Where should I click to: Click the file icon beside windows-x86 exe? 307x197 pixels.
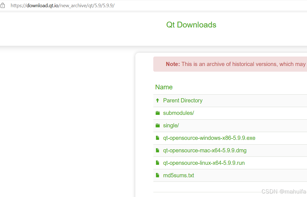click(x=158, y=138)
